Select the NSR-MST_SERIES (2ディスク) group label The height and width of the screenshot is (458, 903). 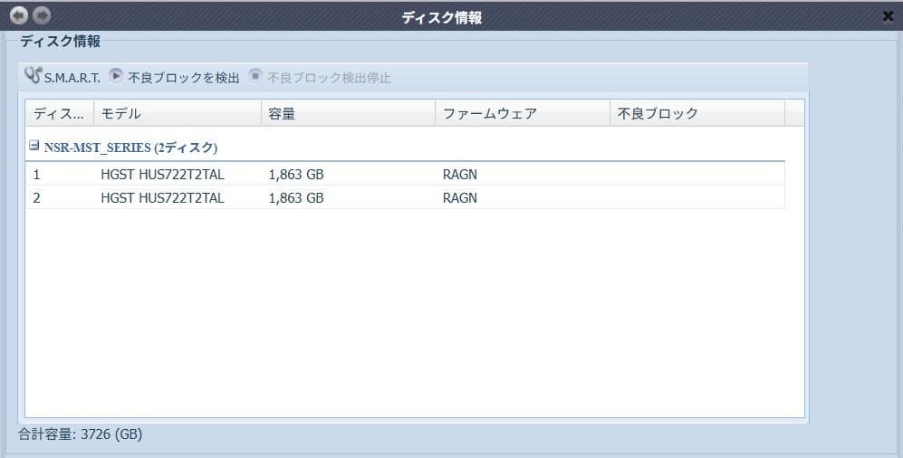click(x=130, y=148)
